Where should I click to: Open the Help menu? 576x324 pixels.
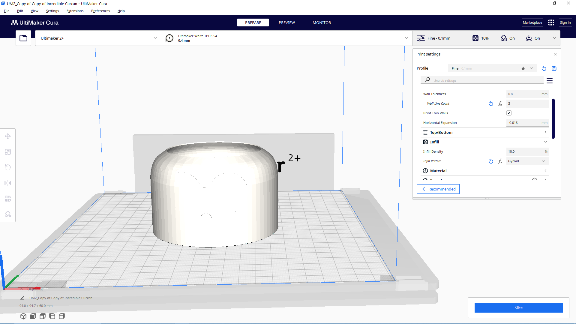[x=121, y=11]
